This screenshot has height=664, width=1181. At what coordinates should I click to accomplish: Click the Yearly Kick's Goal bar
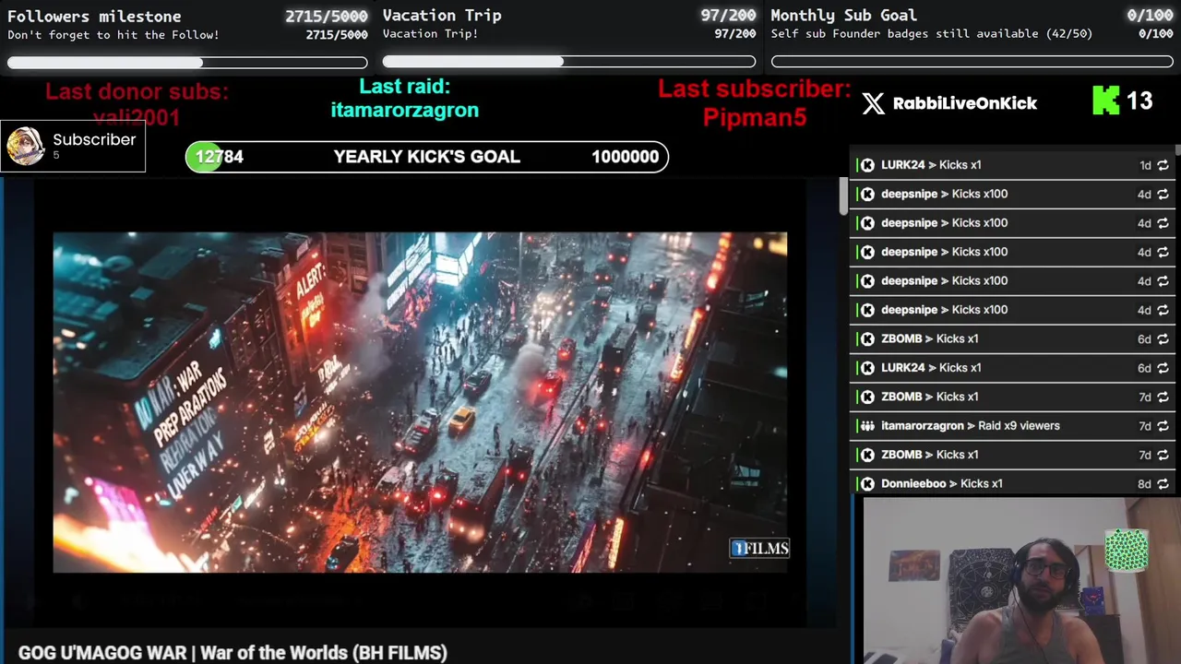426,157
